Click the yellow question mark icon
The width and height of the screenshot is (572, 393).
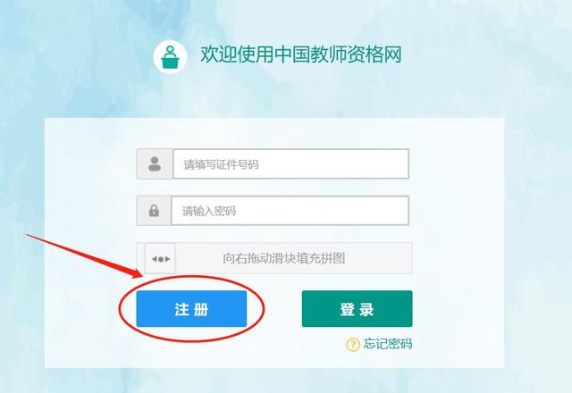(x=353, y=344)
